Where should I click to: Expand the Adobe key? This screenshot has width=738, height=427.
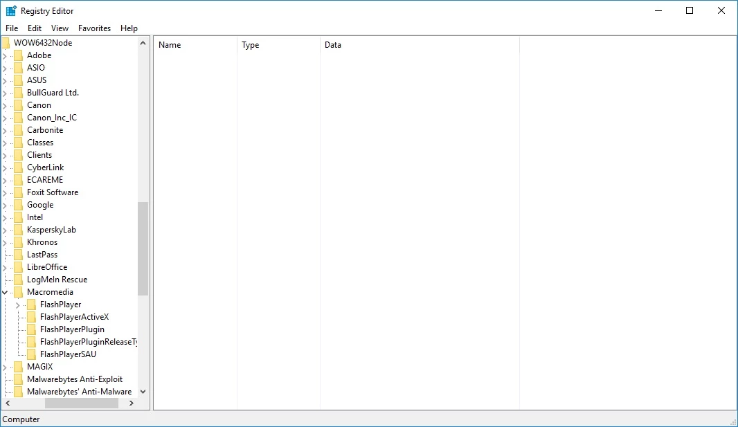5,56
